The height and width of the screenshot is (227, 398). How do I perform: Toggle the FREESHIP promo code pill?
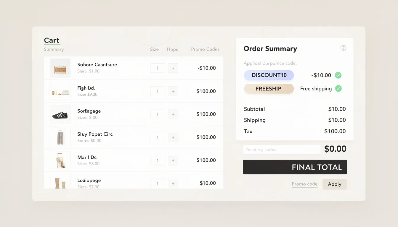269,88
